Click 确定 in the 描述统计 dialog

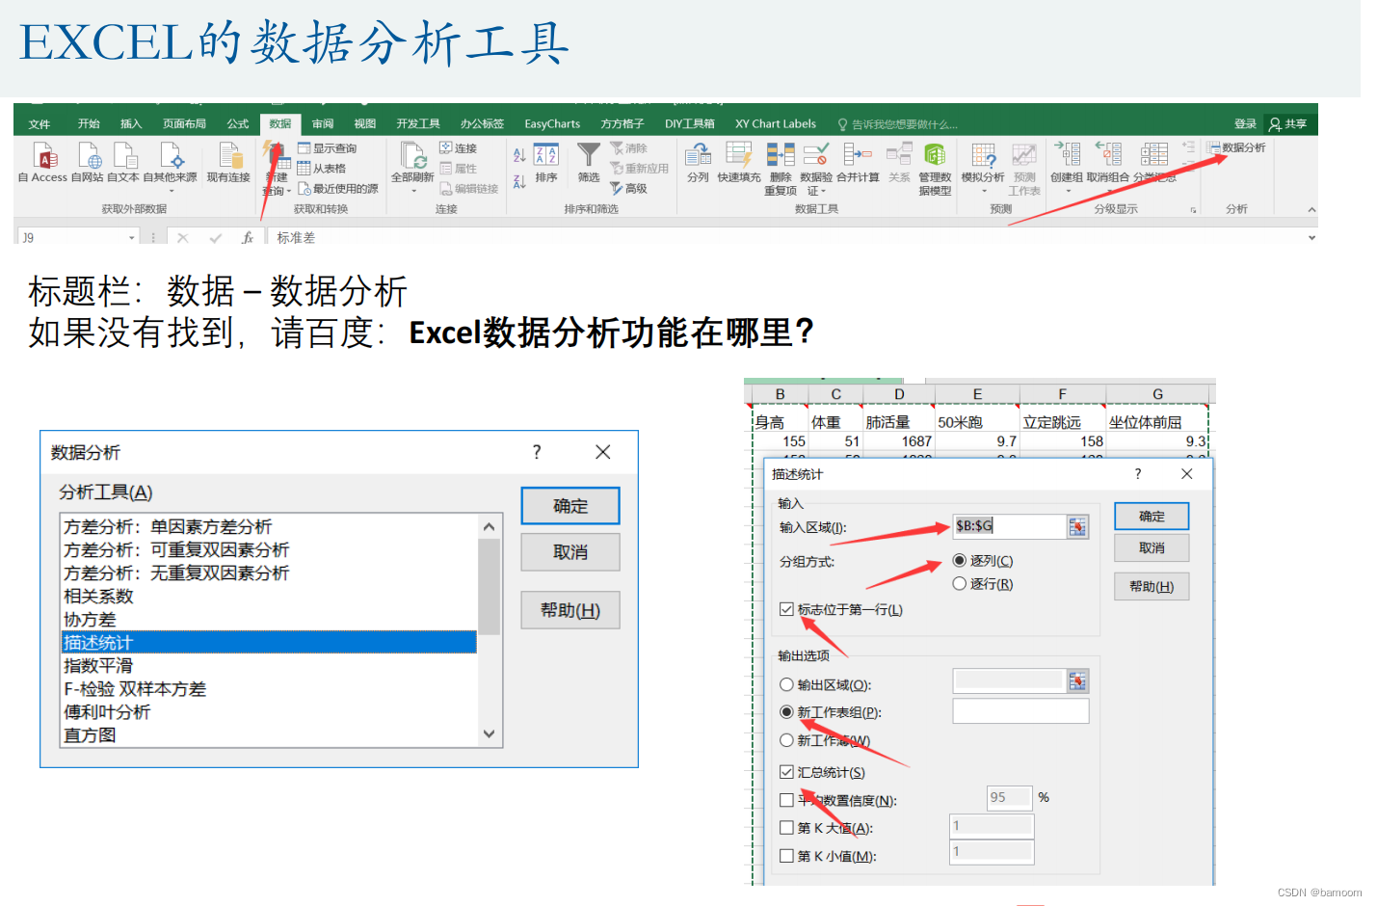1152,517
